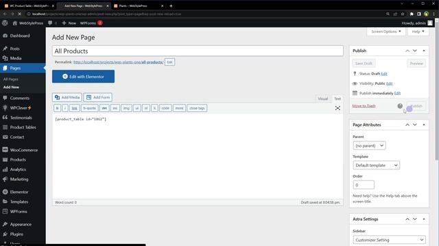
Task: Click the b-quote quicktag button
Action: click(x=90, y=108)
